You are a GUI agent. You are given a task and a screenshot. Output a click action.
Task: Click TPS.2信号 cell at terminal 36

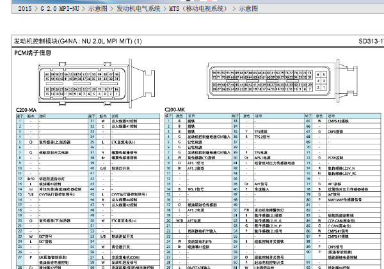coord(262,137)
